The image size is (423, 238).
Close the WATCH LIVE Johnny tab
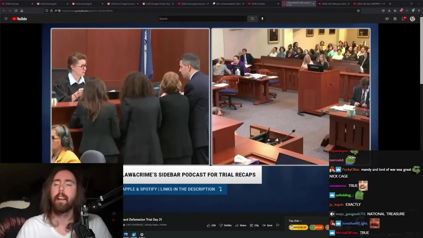pos(313,4)
